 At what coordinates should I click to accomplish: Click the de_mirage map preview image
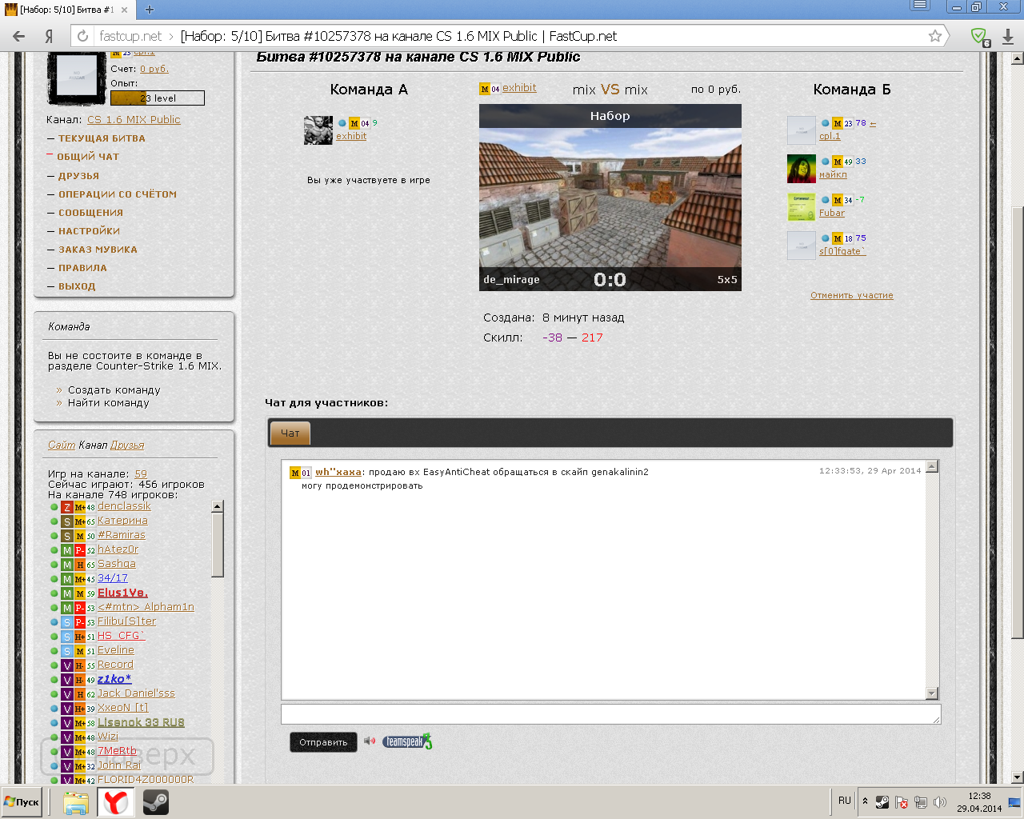pyautogui.click(x=610, y=198)
